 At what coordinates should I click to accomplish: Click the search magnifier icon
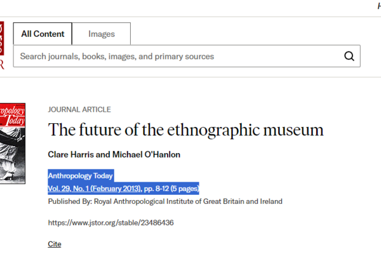click(x=349, y=56)
